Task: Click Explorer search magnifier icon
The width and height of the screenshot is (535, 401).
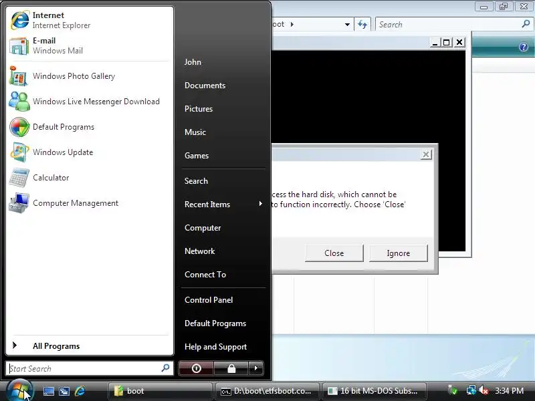Action: (526, 24)
